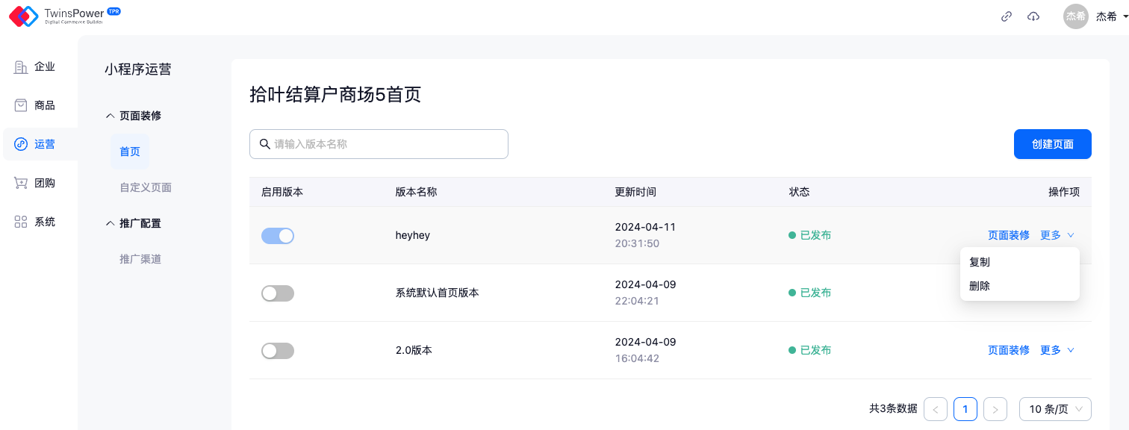Viewport: 1129px width, 430px height.
Task: Click 页面装修 link for heyhey row
Action: (1008, 235)
